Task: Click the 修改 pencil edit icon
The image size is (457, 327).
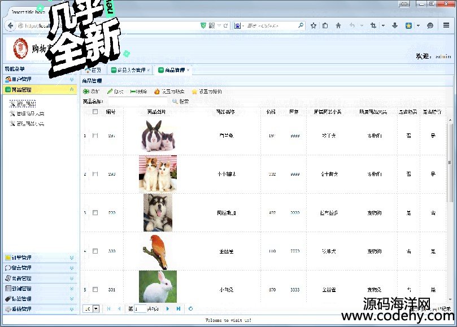Action: pyautogui.click(x=110, y=91)
